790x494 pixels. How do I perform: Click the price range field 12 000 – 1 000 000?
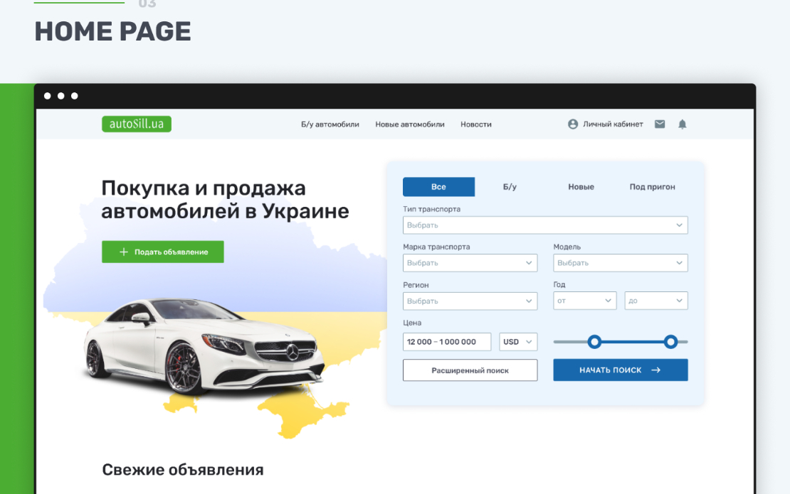[x=447, y=342]
